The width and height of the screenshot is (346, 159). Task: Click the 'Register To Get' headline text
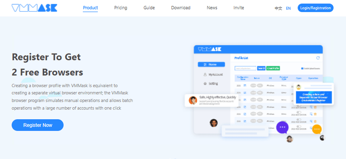[46, 57]
